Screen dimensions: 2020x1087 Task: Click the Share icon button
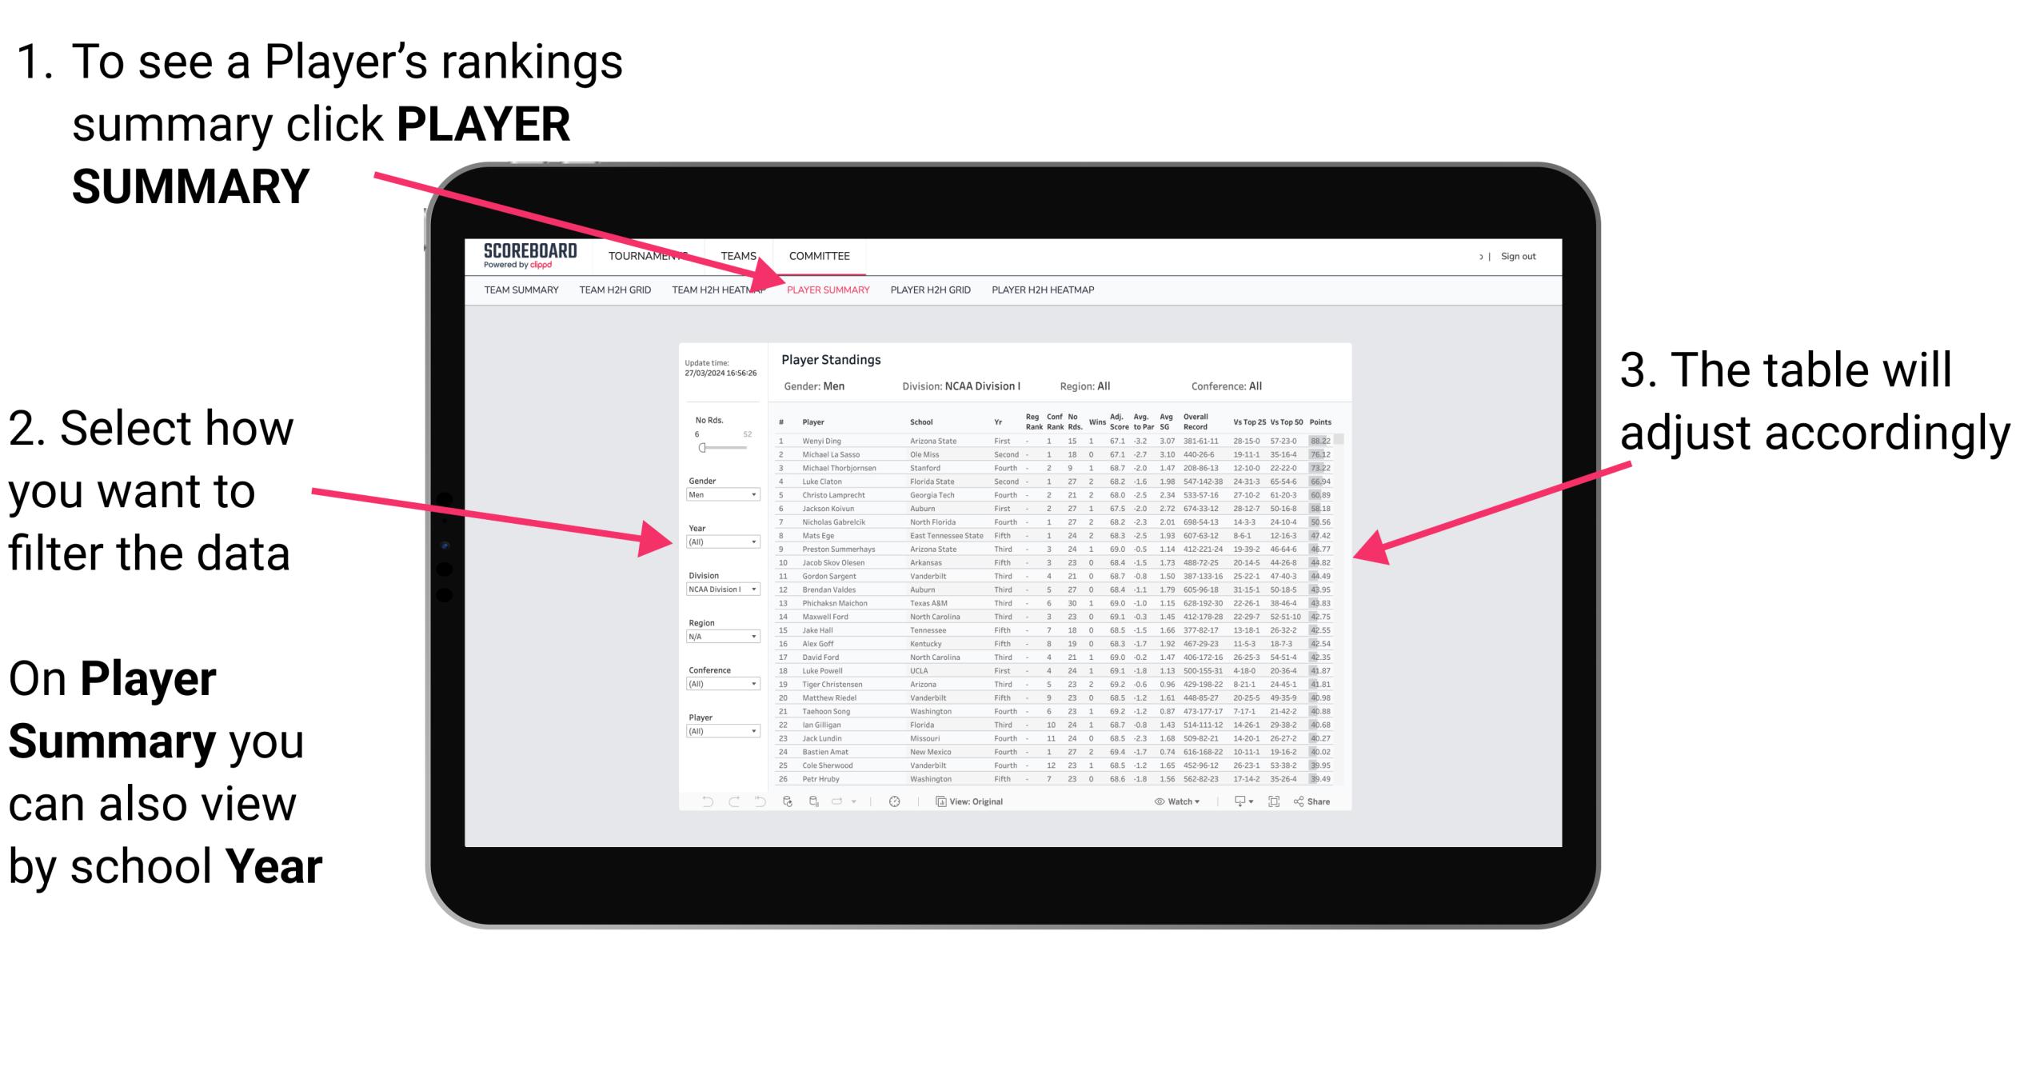click(1323, 801)
